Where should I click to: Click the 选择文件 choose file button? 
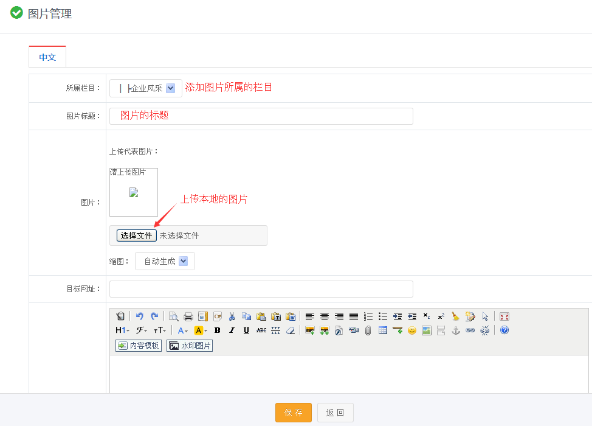pyautogui.click(x=137, y=236)
